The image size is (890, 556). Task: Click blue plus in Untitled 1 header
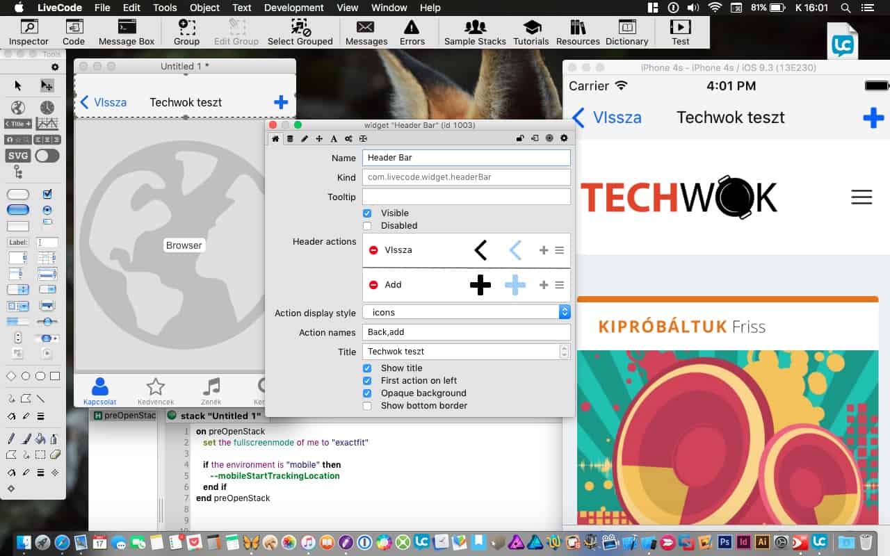pos(281,102)
